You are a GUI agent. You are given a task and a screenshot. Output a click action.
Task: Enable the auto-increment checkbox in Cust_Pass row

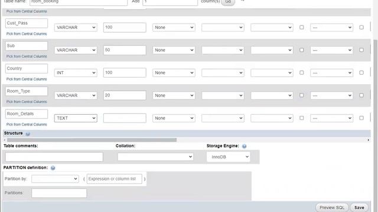pos(361,28)
